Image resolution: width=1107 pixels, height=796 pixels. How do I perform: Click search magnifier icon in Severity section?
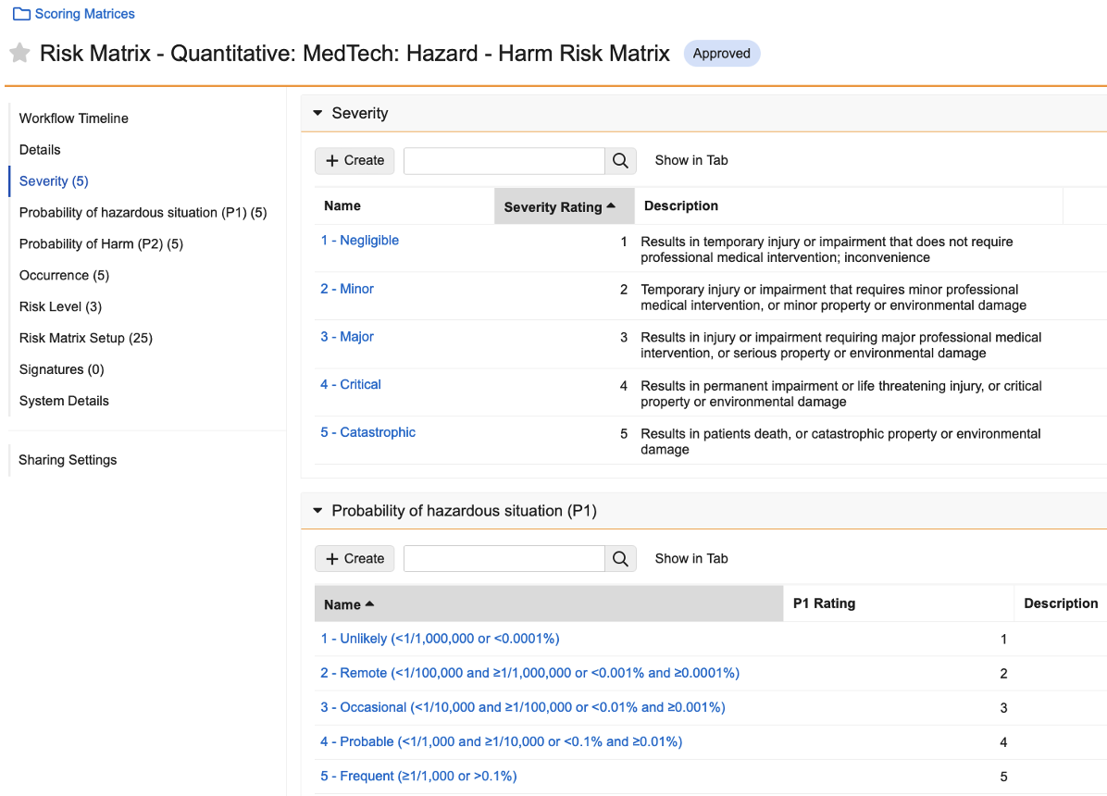click(x=620, y=161)
